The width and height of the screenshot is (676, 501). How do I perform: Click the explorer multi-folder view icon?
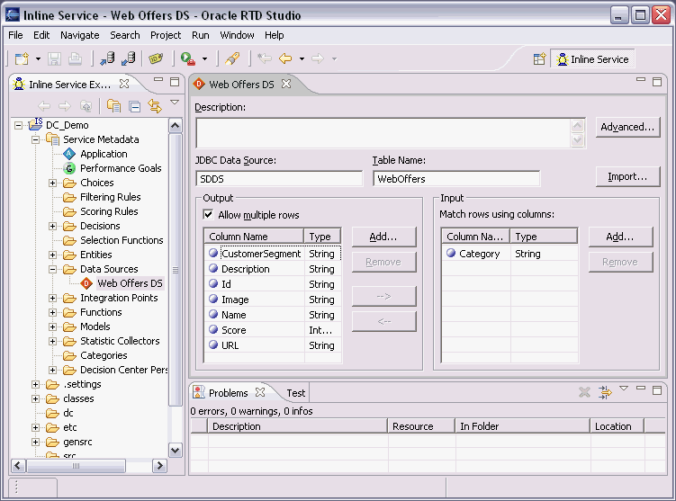113,105
